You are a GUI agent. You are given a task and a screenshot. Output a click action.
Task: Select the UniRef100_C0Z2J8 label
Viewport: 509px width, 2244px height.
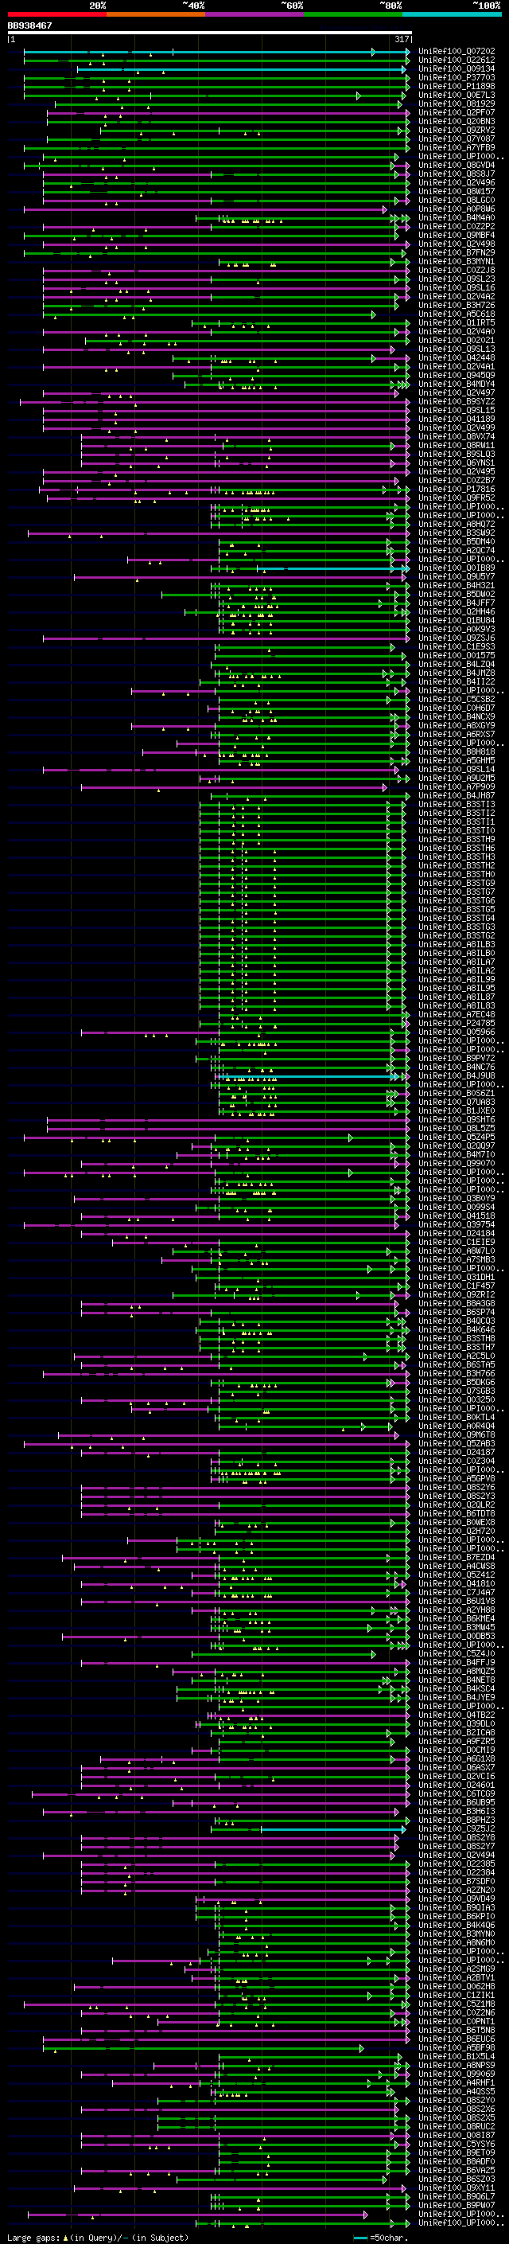pyautogui.click(x=457, y=270)
